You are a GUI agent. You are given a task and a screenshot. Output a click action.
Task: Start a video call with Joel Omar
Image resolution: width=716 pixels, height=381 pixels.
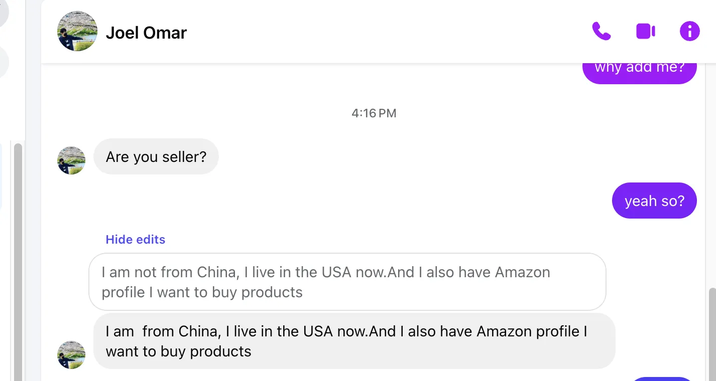645,31
